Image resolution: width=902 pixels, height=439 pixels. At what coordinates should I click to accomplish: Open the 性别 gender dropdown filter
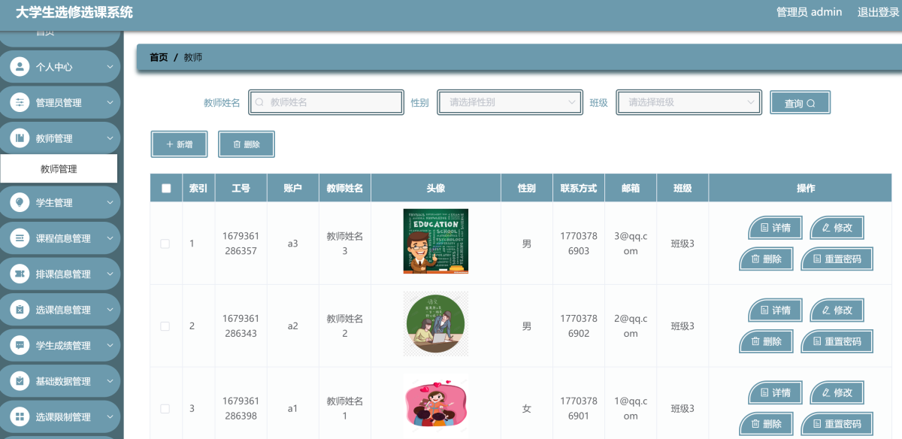pyautogui.click(x=510, y=103)
